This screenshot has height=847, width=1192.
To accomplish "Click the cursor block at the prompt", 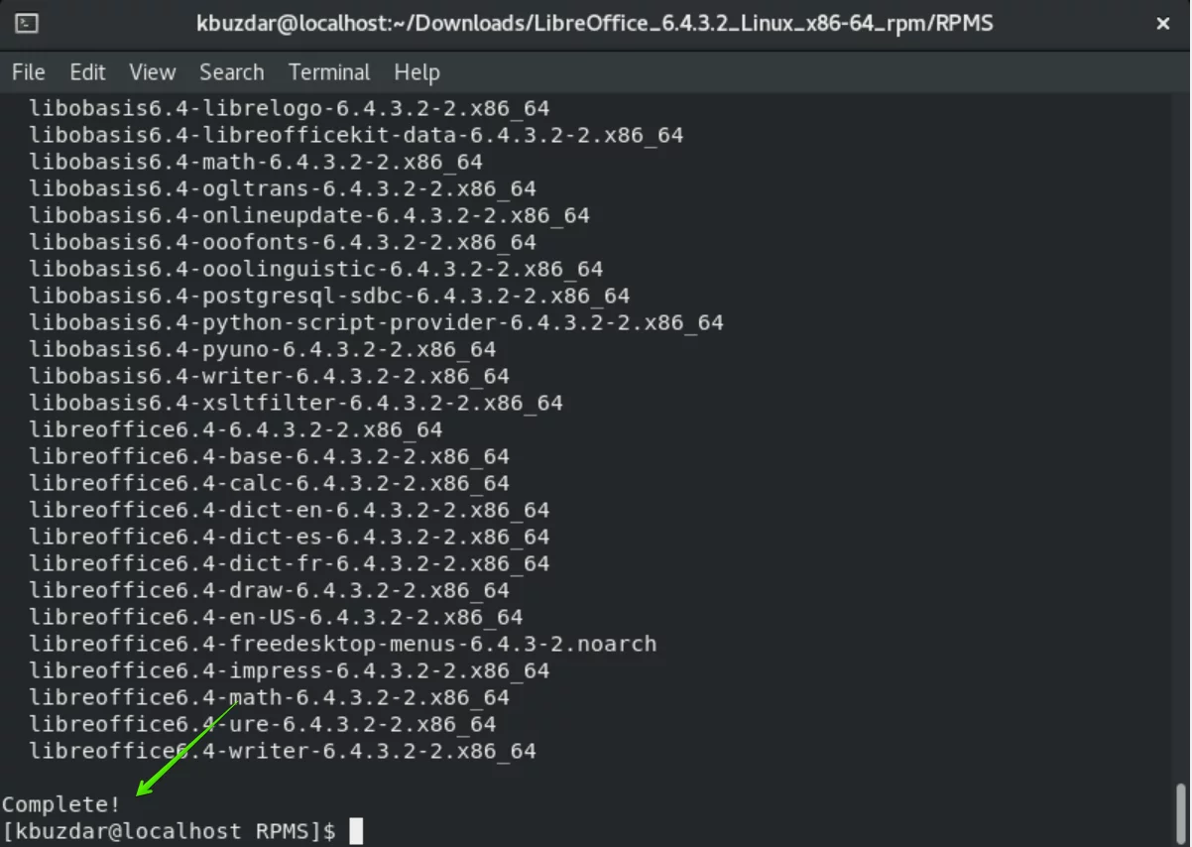I will (356, 831).
